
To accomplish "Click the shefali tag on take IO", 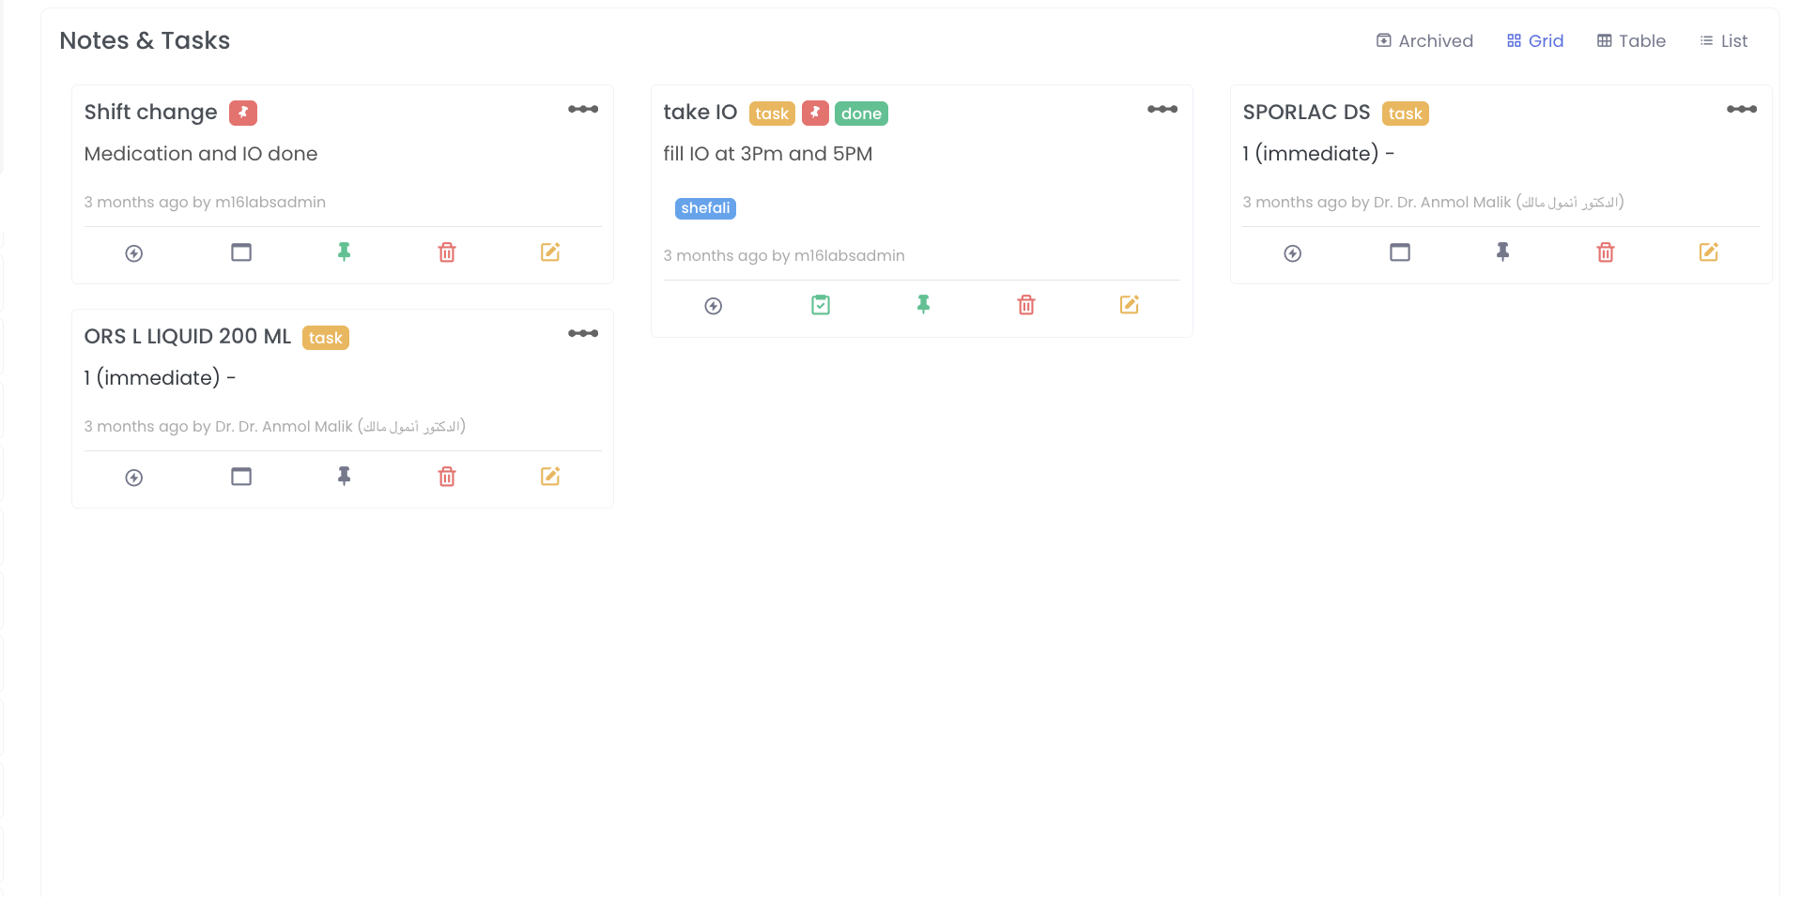I will [x=705, y=208].
